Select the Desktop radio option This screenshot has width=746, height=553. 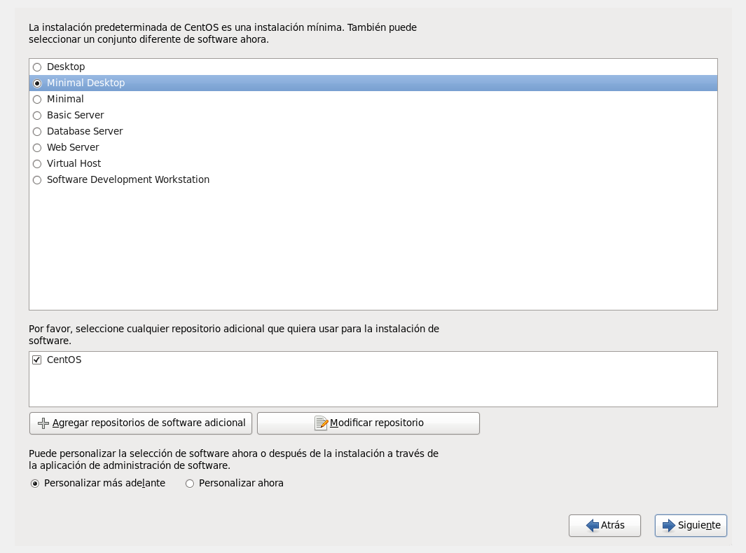(37, 67)
